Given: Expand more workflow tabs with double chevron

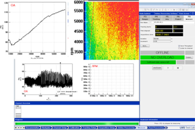Looking at the screenshot, I should tap(166, 128).
